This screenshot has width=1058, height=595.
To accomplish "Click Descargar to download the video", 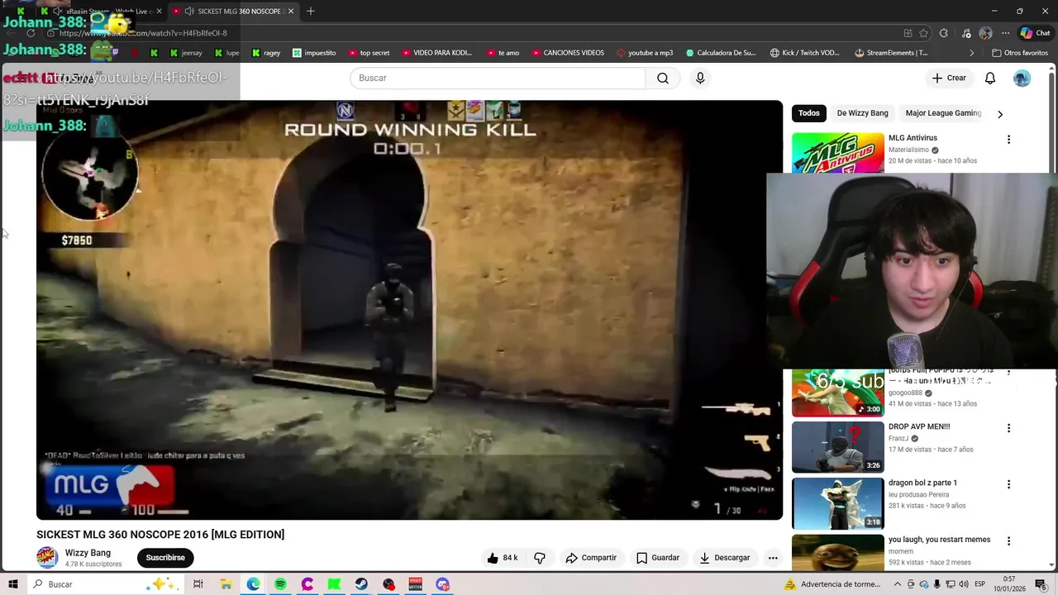I will pos(725,558).
